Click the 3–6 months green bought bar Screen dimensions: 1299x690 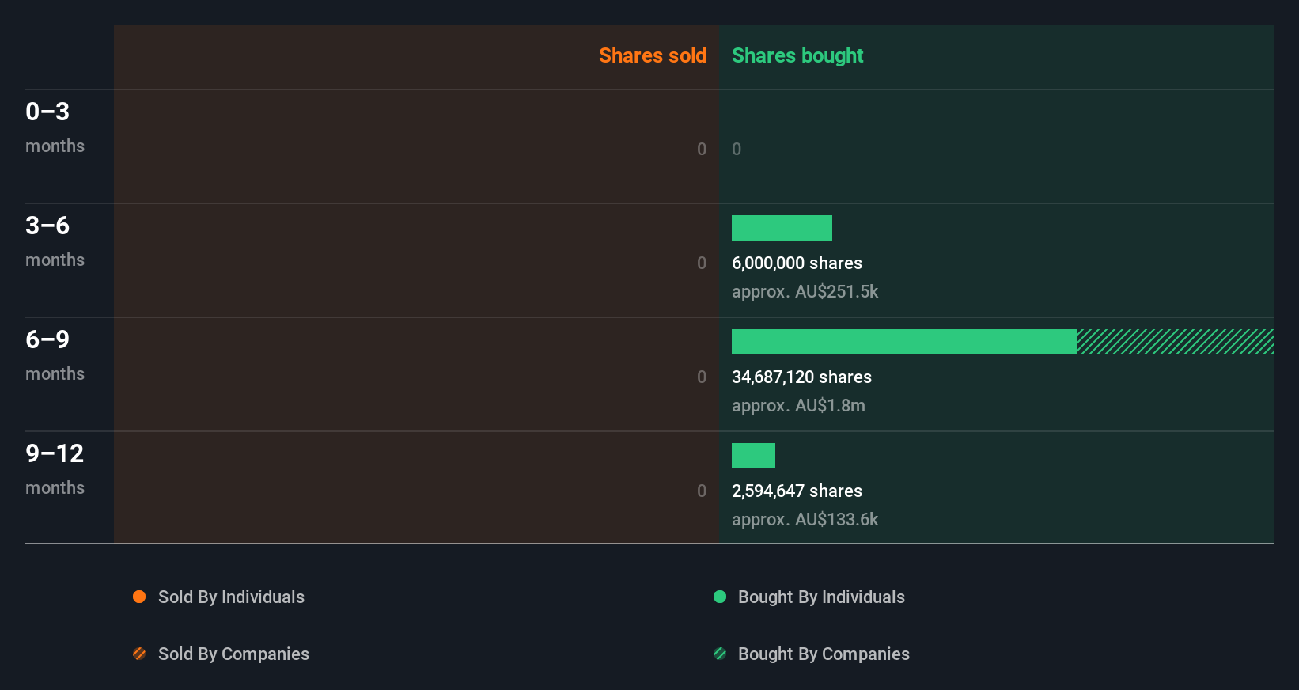pos(782,228)
